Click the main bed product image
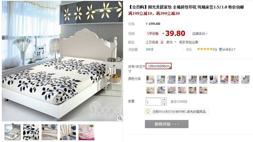This screenshot has width=253, height=142. (62, 61)
